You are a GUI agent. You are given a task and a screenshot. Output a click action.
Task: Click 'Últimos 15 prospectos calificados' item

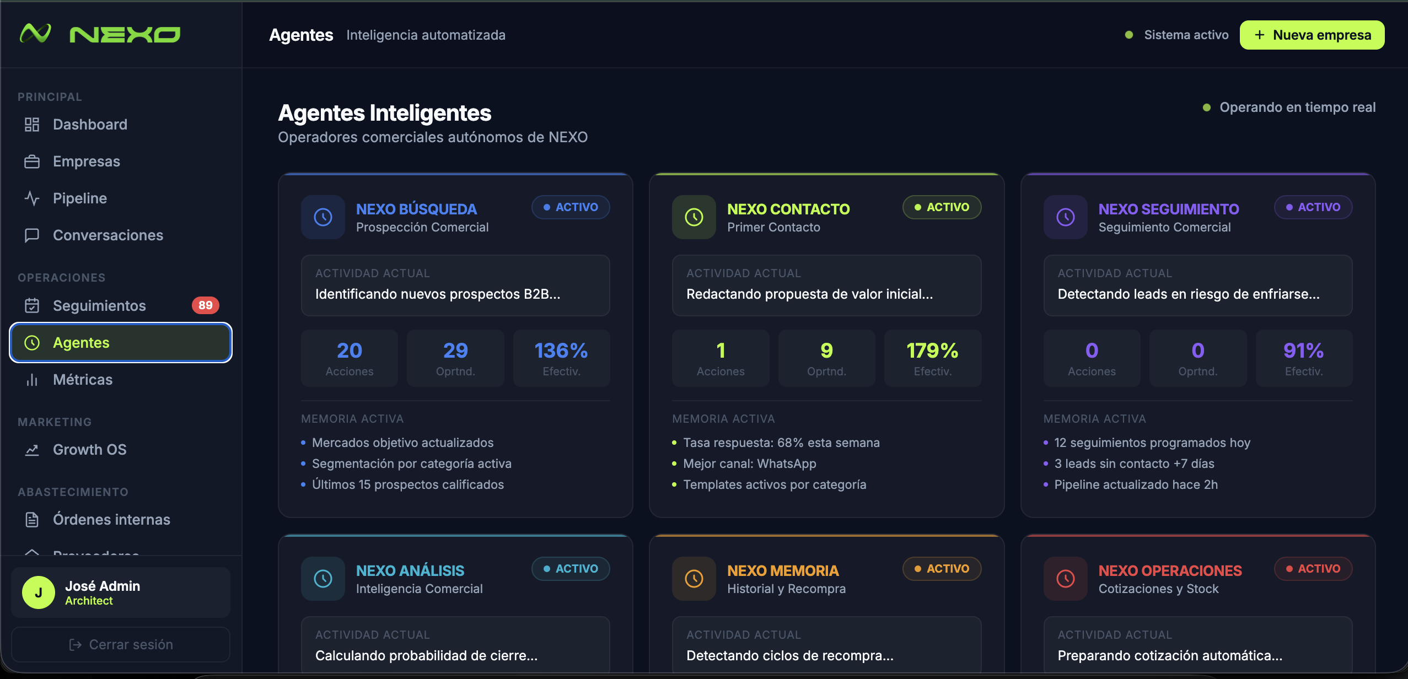pos(408,485)
